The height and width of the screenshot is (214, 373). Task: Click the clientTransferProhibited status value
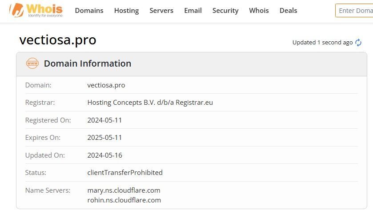pyautogui.click(x=125, y=172)
